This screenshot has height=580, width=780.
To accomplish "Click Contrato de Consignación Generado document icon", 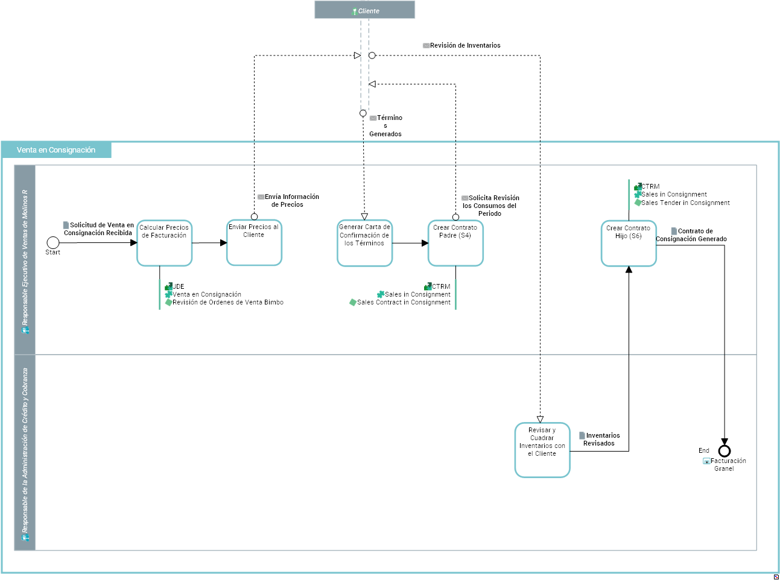I will coord(674,231).
